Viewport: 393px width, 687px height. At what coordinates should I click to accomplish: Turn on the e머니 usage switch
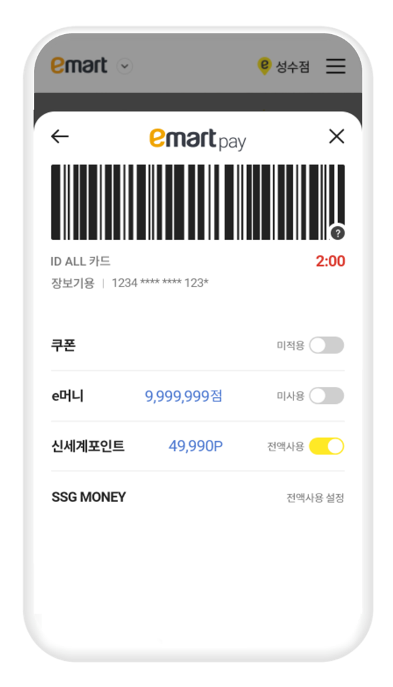tap(326, 396)
